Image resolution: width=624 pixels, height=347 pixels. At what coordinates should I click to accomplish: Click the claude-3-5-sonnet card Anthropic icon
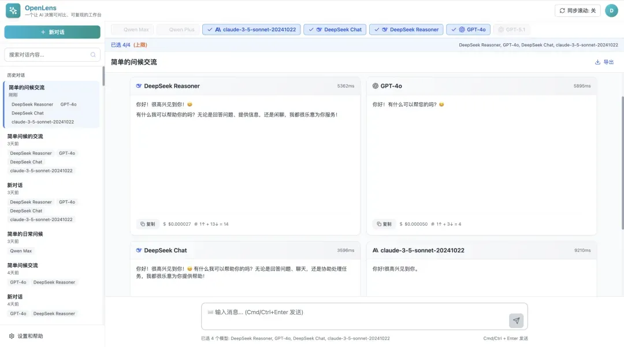pyautogui.click(x=376, y=251)
